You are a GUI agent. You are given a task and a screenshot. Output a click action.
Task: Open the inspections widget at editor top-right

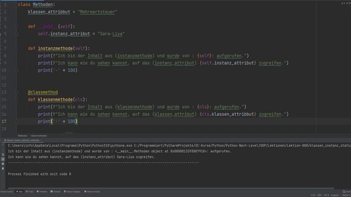(346, 3)
